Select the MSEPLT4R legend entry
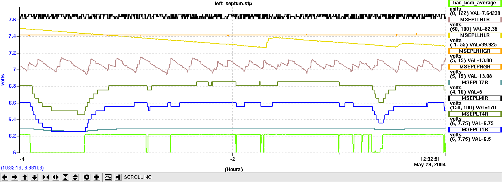 click(x=476, y=114)
